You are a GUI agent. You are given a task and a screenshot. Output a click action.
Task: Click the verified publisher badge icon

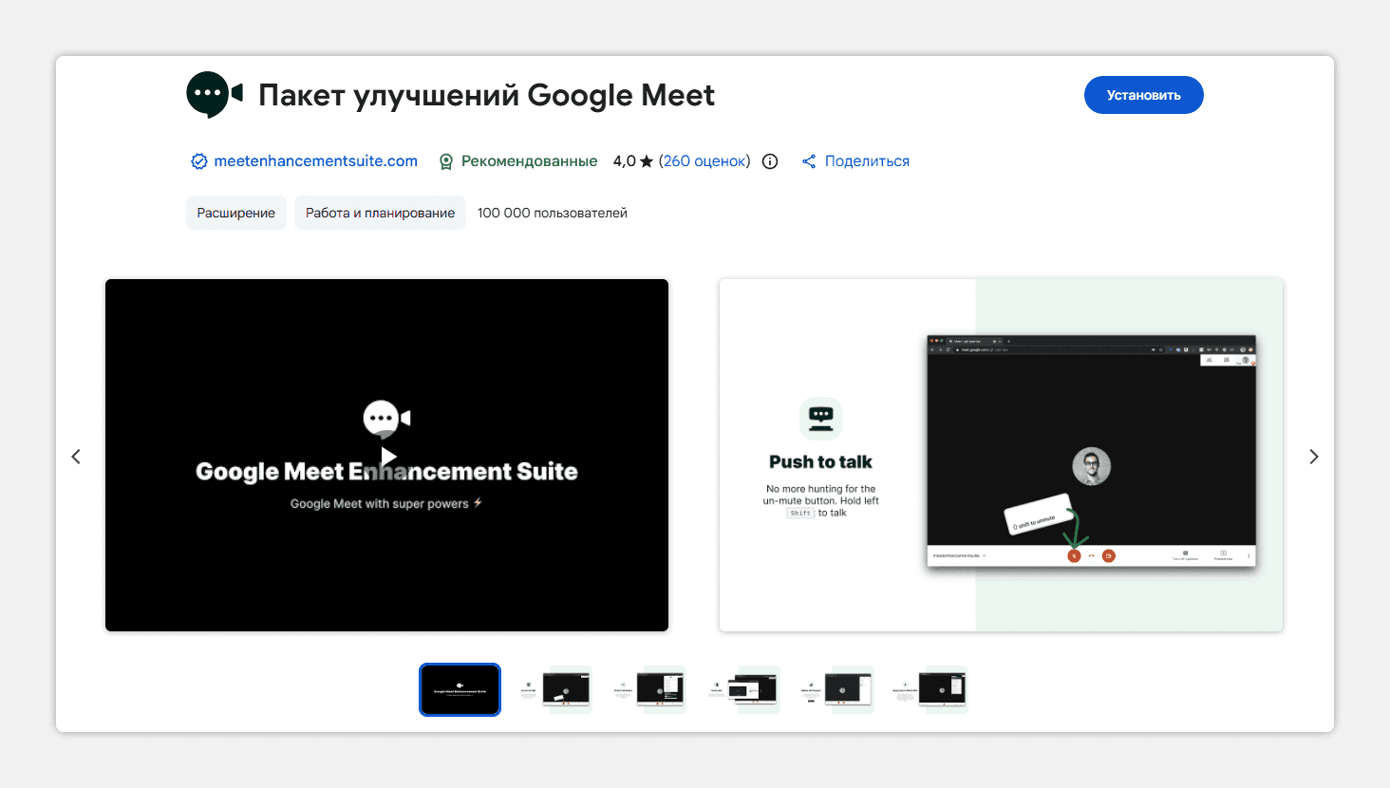click(x=199, y=161)
